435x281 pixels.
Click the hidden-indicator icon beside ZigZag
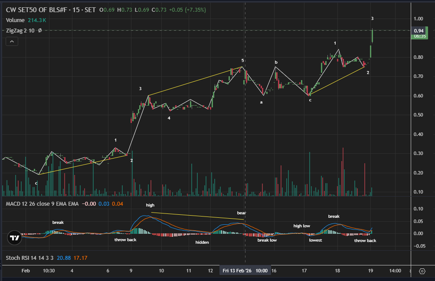(40, 30)
